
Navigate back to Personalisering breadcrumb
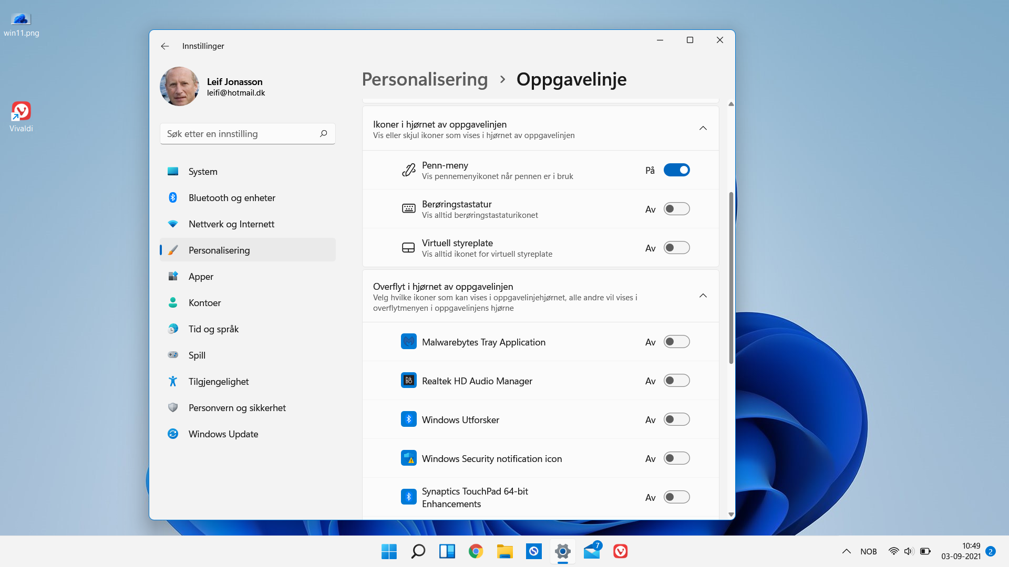425,79
